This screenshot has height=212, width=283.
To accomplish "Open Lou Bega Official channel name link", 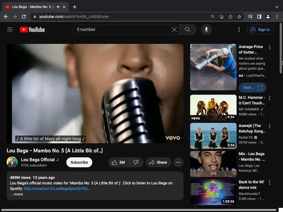I will point(38,160).
